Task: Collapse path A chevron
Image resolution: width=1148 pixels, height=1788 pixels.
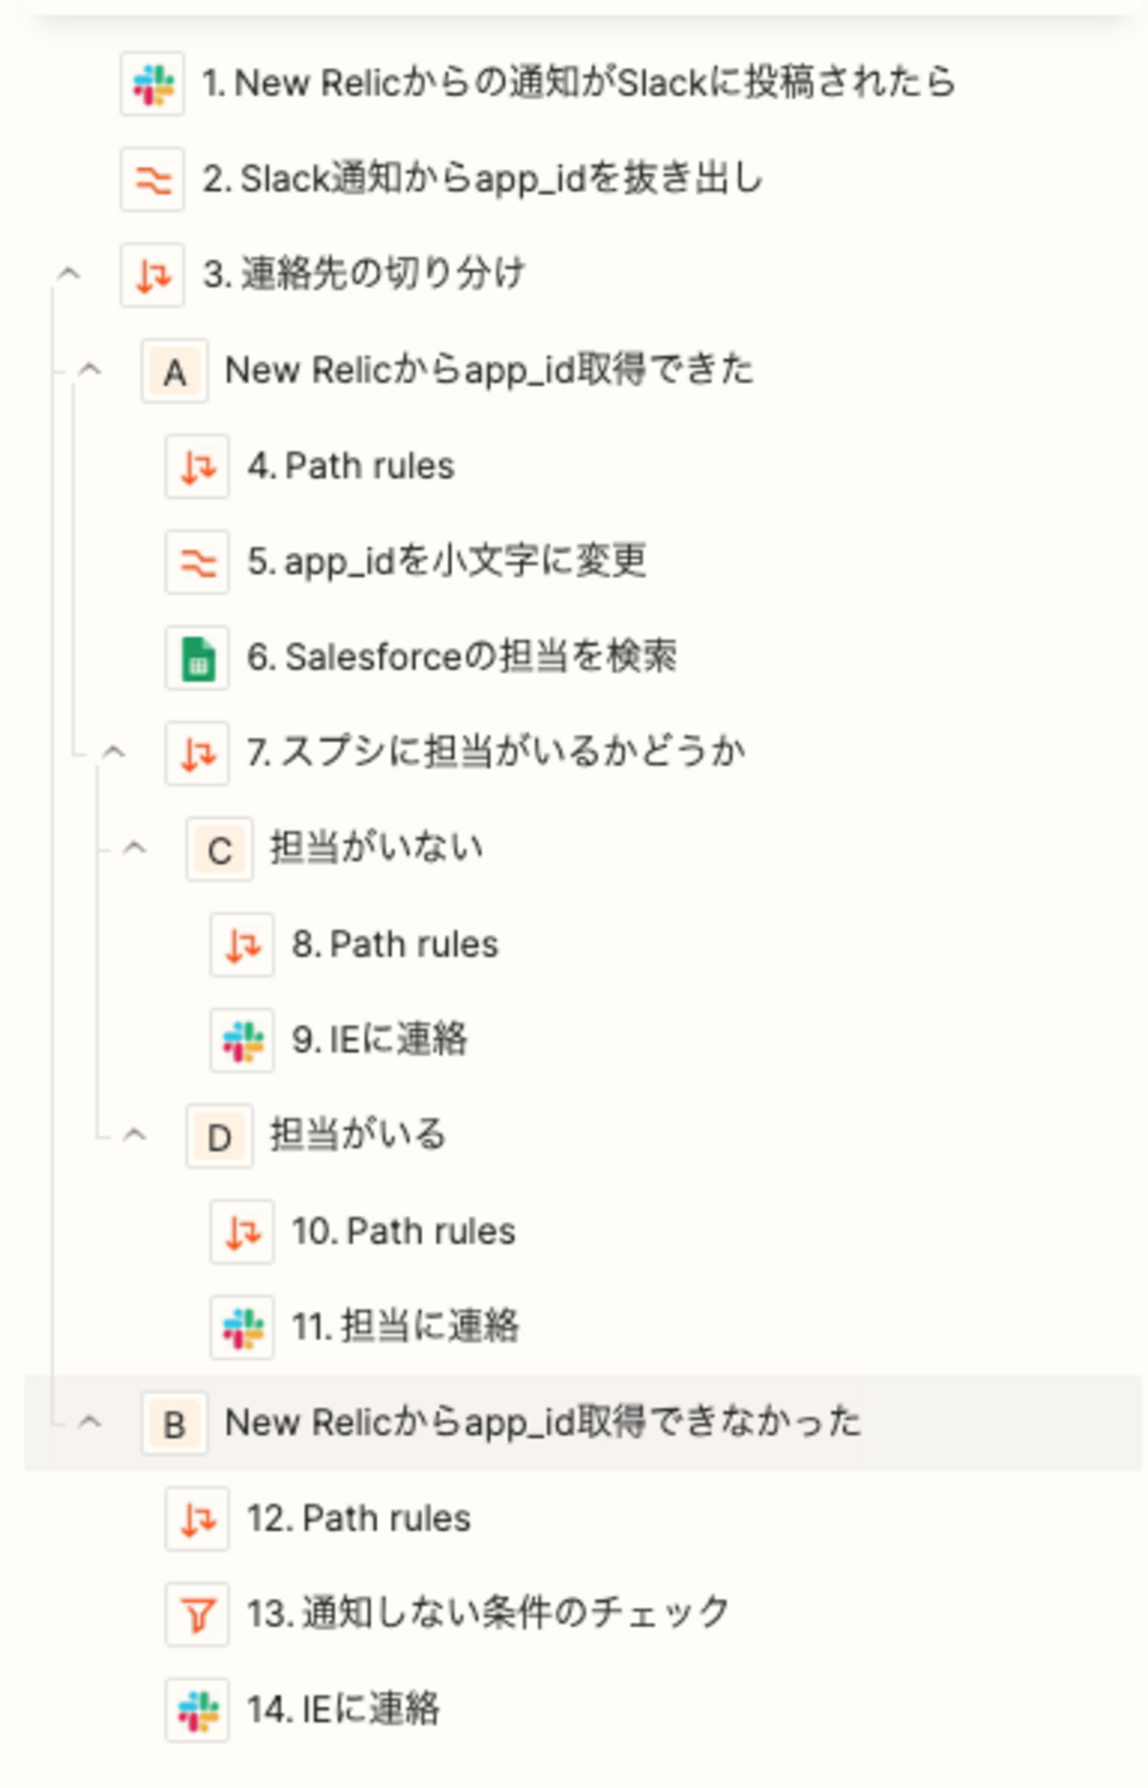Action: click(90, 370)
